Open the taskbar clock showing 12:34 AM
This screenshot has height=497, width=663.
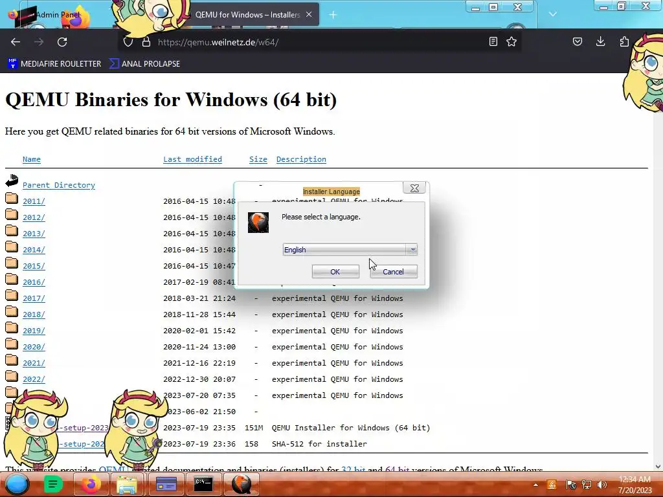(635, 485)
